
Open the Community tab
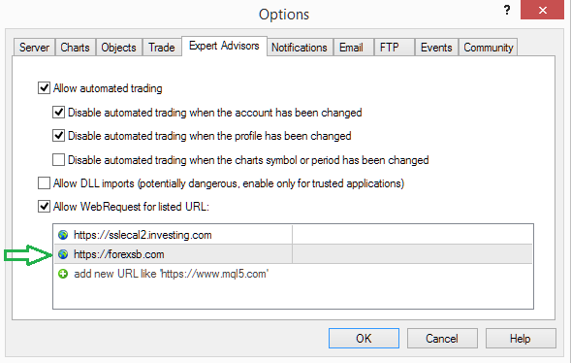point(488,48)
